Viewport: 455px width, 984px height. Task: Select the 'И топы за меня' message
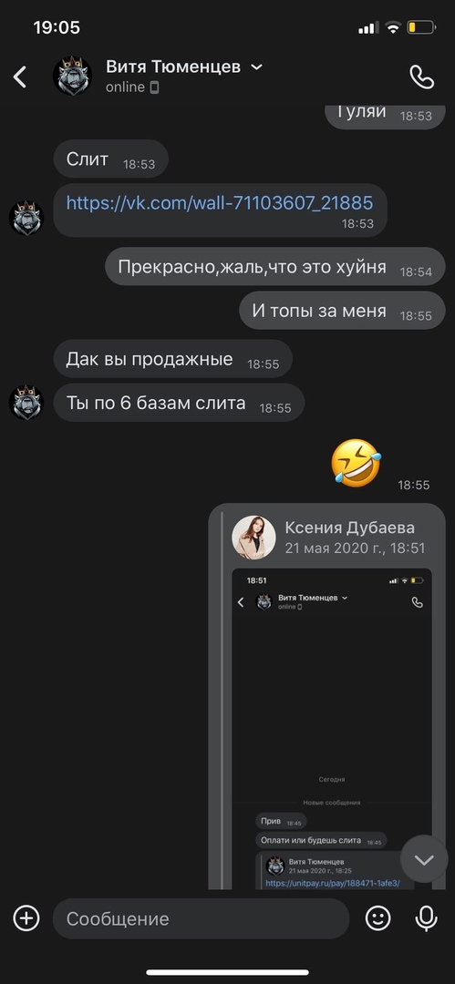tap(342, 311)
